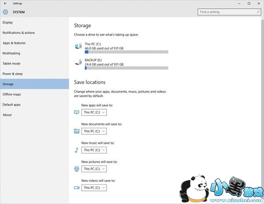The image size is (264, 204).
Task: Click 'New apps will save to:' label
Action: (x=97, y=105)
